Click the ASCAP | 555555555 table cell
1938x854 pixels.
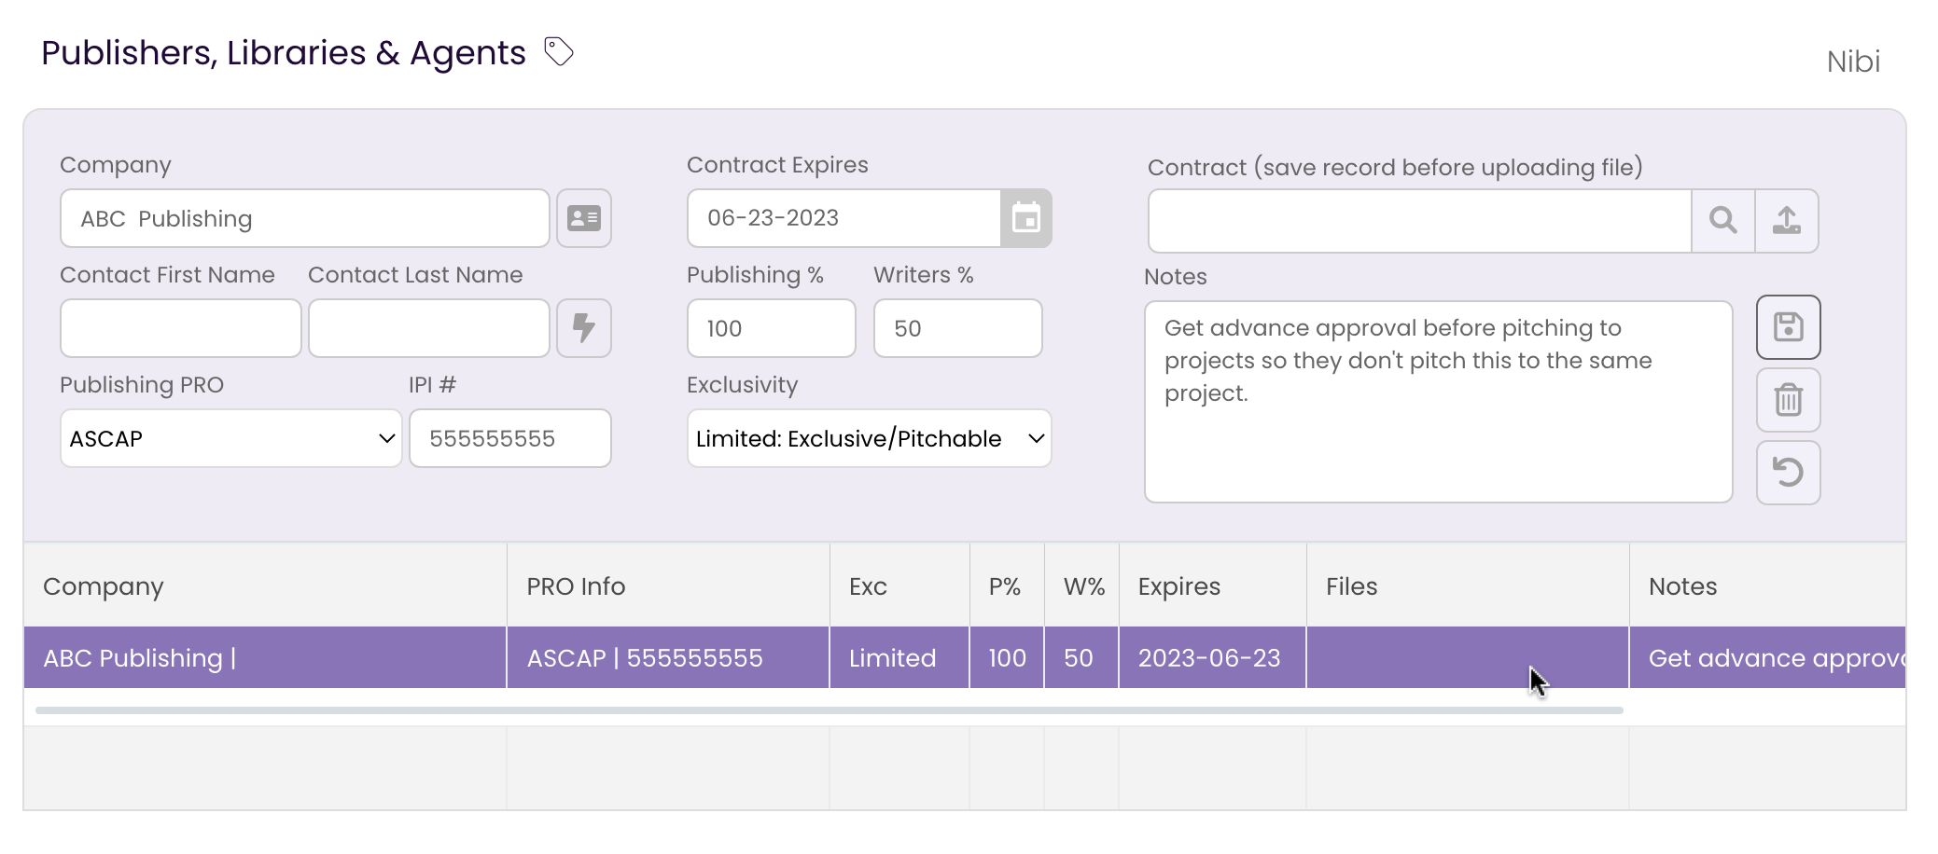pyautogui.click(x=668, y=658)
